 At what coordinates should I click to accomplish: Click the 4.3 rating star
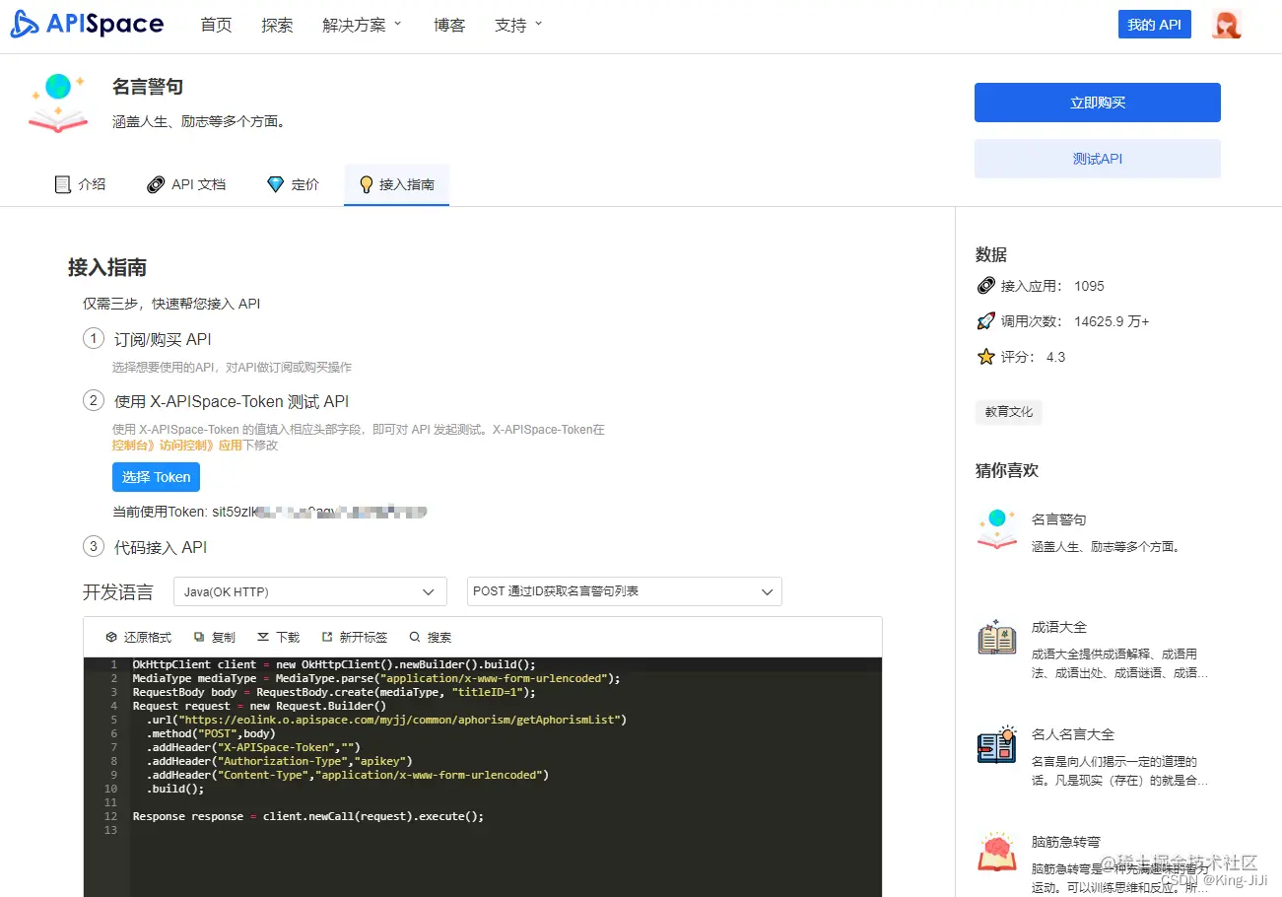click(x=987, y=357)
